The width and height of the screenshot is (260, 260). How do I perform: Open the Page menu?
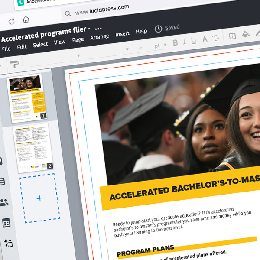coord(78,40)
